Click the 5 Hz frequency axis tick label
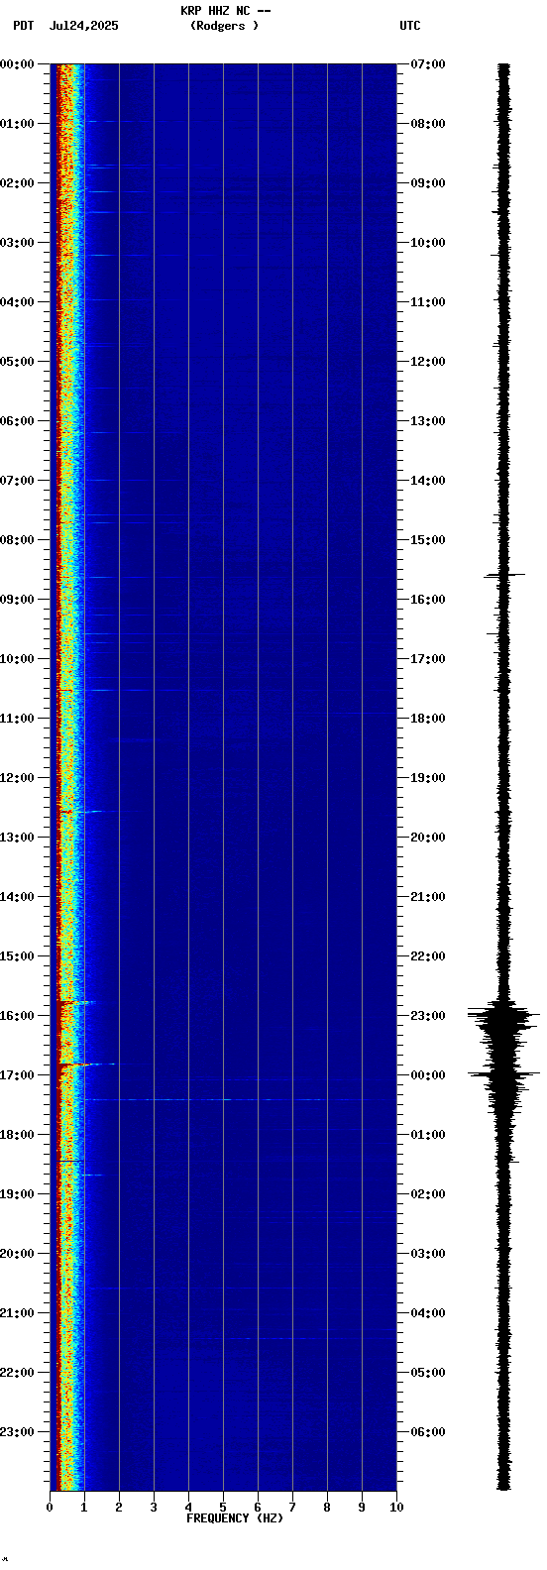 click(223, 1508)
